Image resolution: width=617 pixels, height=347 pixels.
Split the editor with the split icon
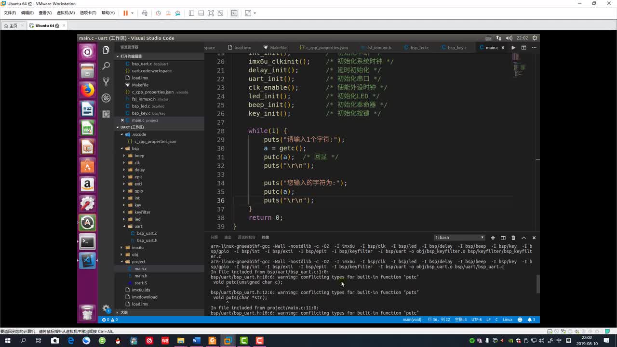(x=523, y=48)
